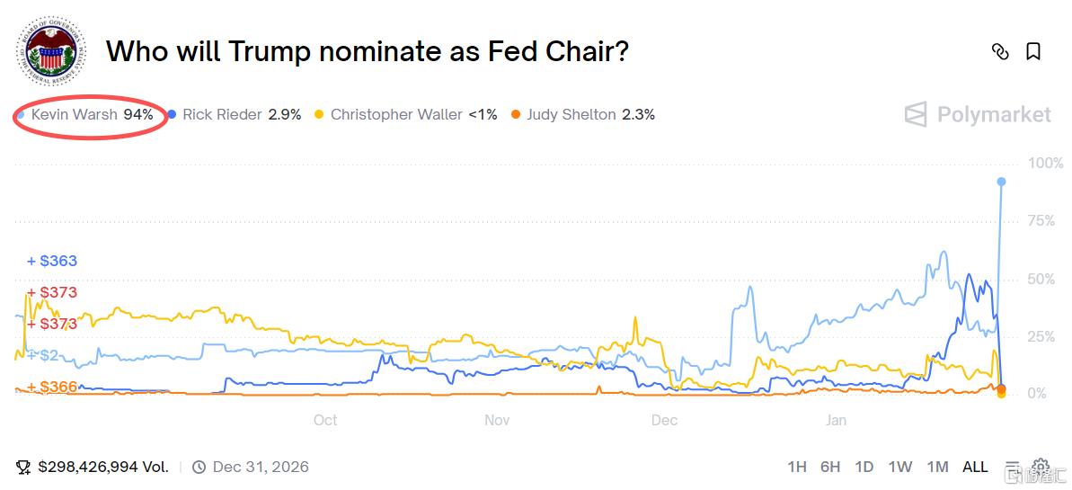
Task: Click the market title heading
Action: click(x=367, y=51)
